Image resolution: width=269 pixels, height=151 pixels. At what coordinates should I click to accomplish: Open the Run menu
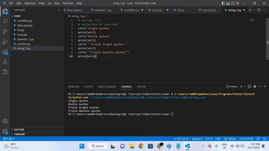(x=57, y=3)
